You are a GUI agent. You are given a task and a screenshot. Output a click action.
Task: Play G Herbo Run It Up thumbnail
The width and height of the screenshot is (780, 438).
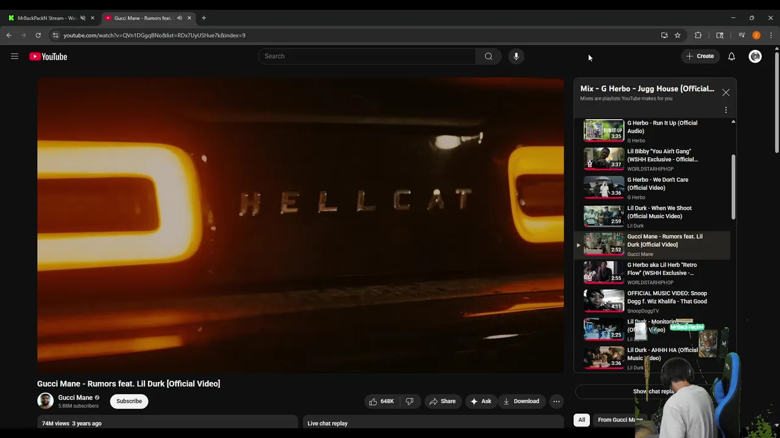point(603,130)
